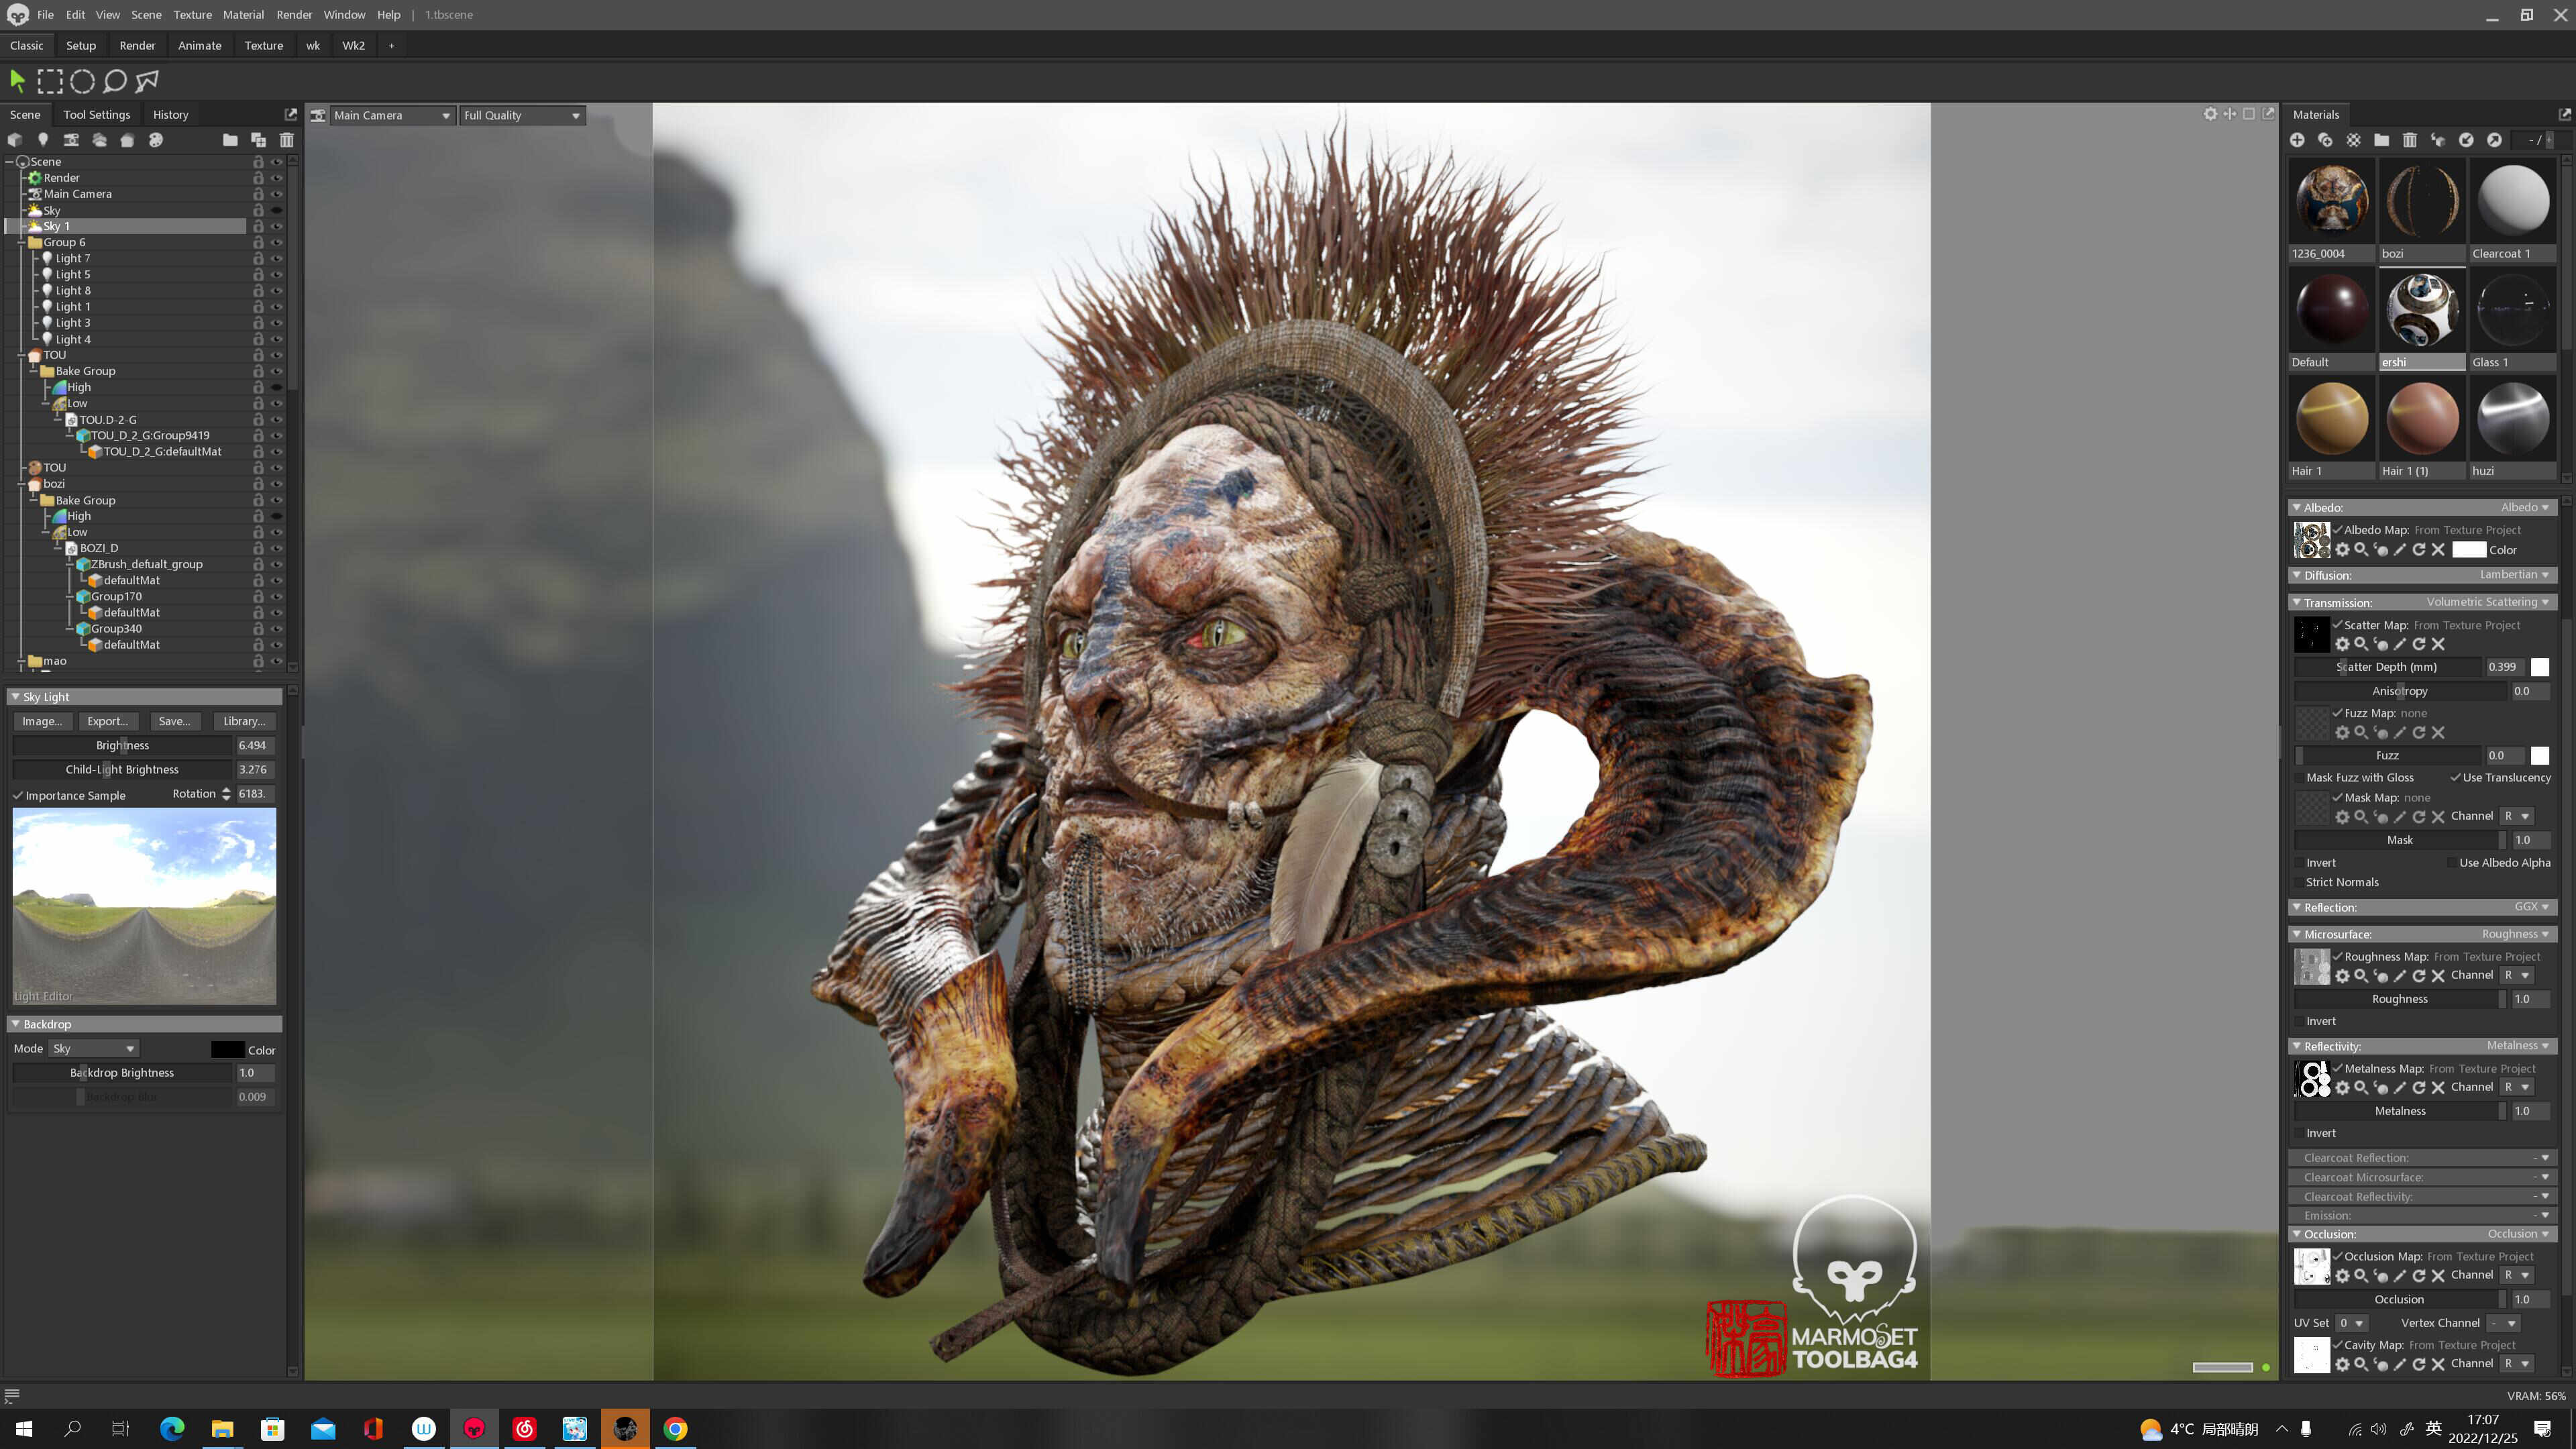Lock the Main Camera object
The image size is (2576, 1449).
(x=258, y=194)
